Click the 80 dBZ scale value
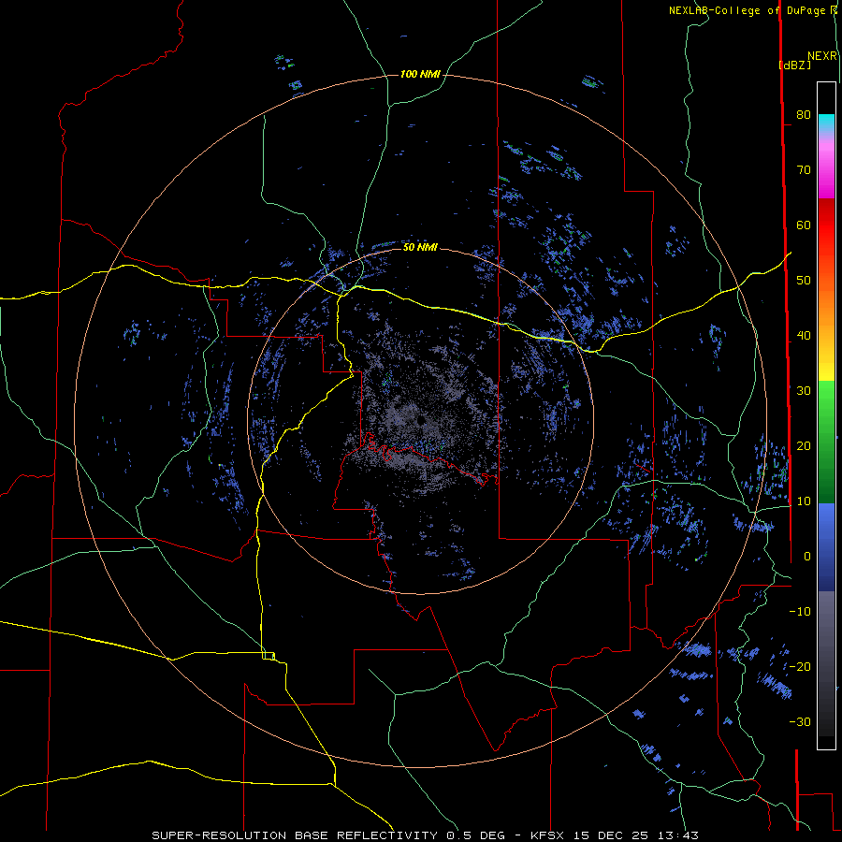The image size is (842, 842). (804, 115)
